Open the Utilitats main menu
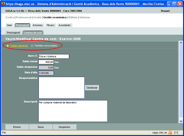 (73, 17)
